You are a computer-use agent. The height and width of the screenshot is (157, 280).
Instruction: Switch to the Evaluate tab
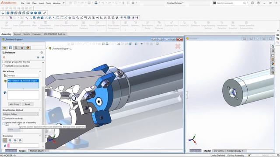[x=36, y=34]
